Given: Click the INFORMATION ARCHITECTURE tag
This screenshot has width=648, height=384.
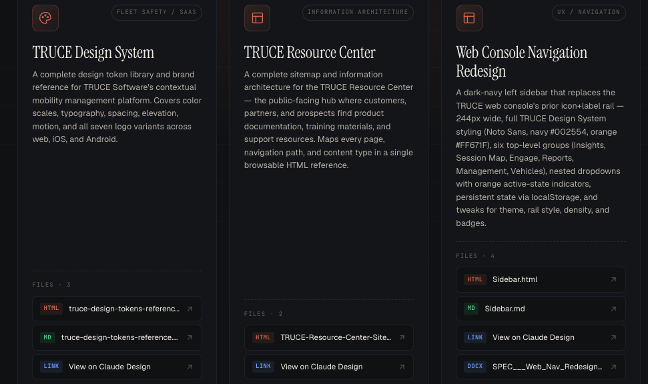Looking at the screenshot, I should pos(358,13).
